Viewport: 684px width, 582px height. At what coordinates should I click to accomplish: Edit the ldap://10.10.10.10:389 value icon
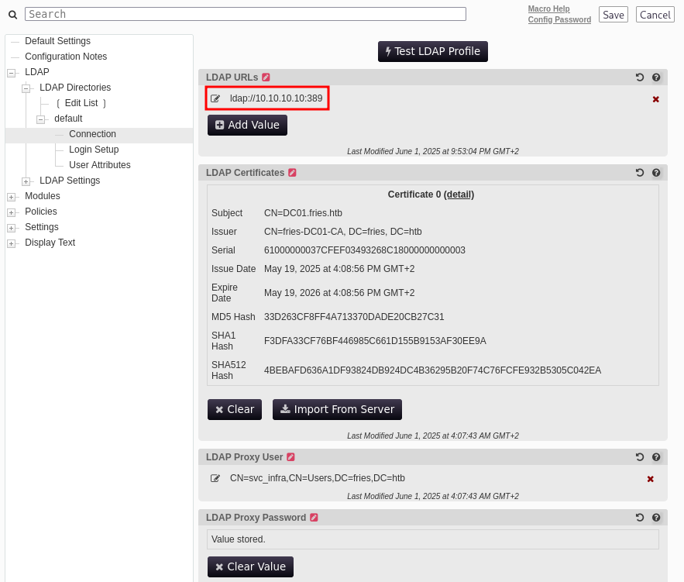215,98
